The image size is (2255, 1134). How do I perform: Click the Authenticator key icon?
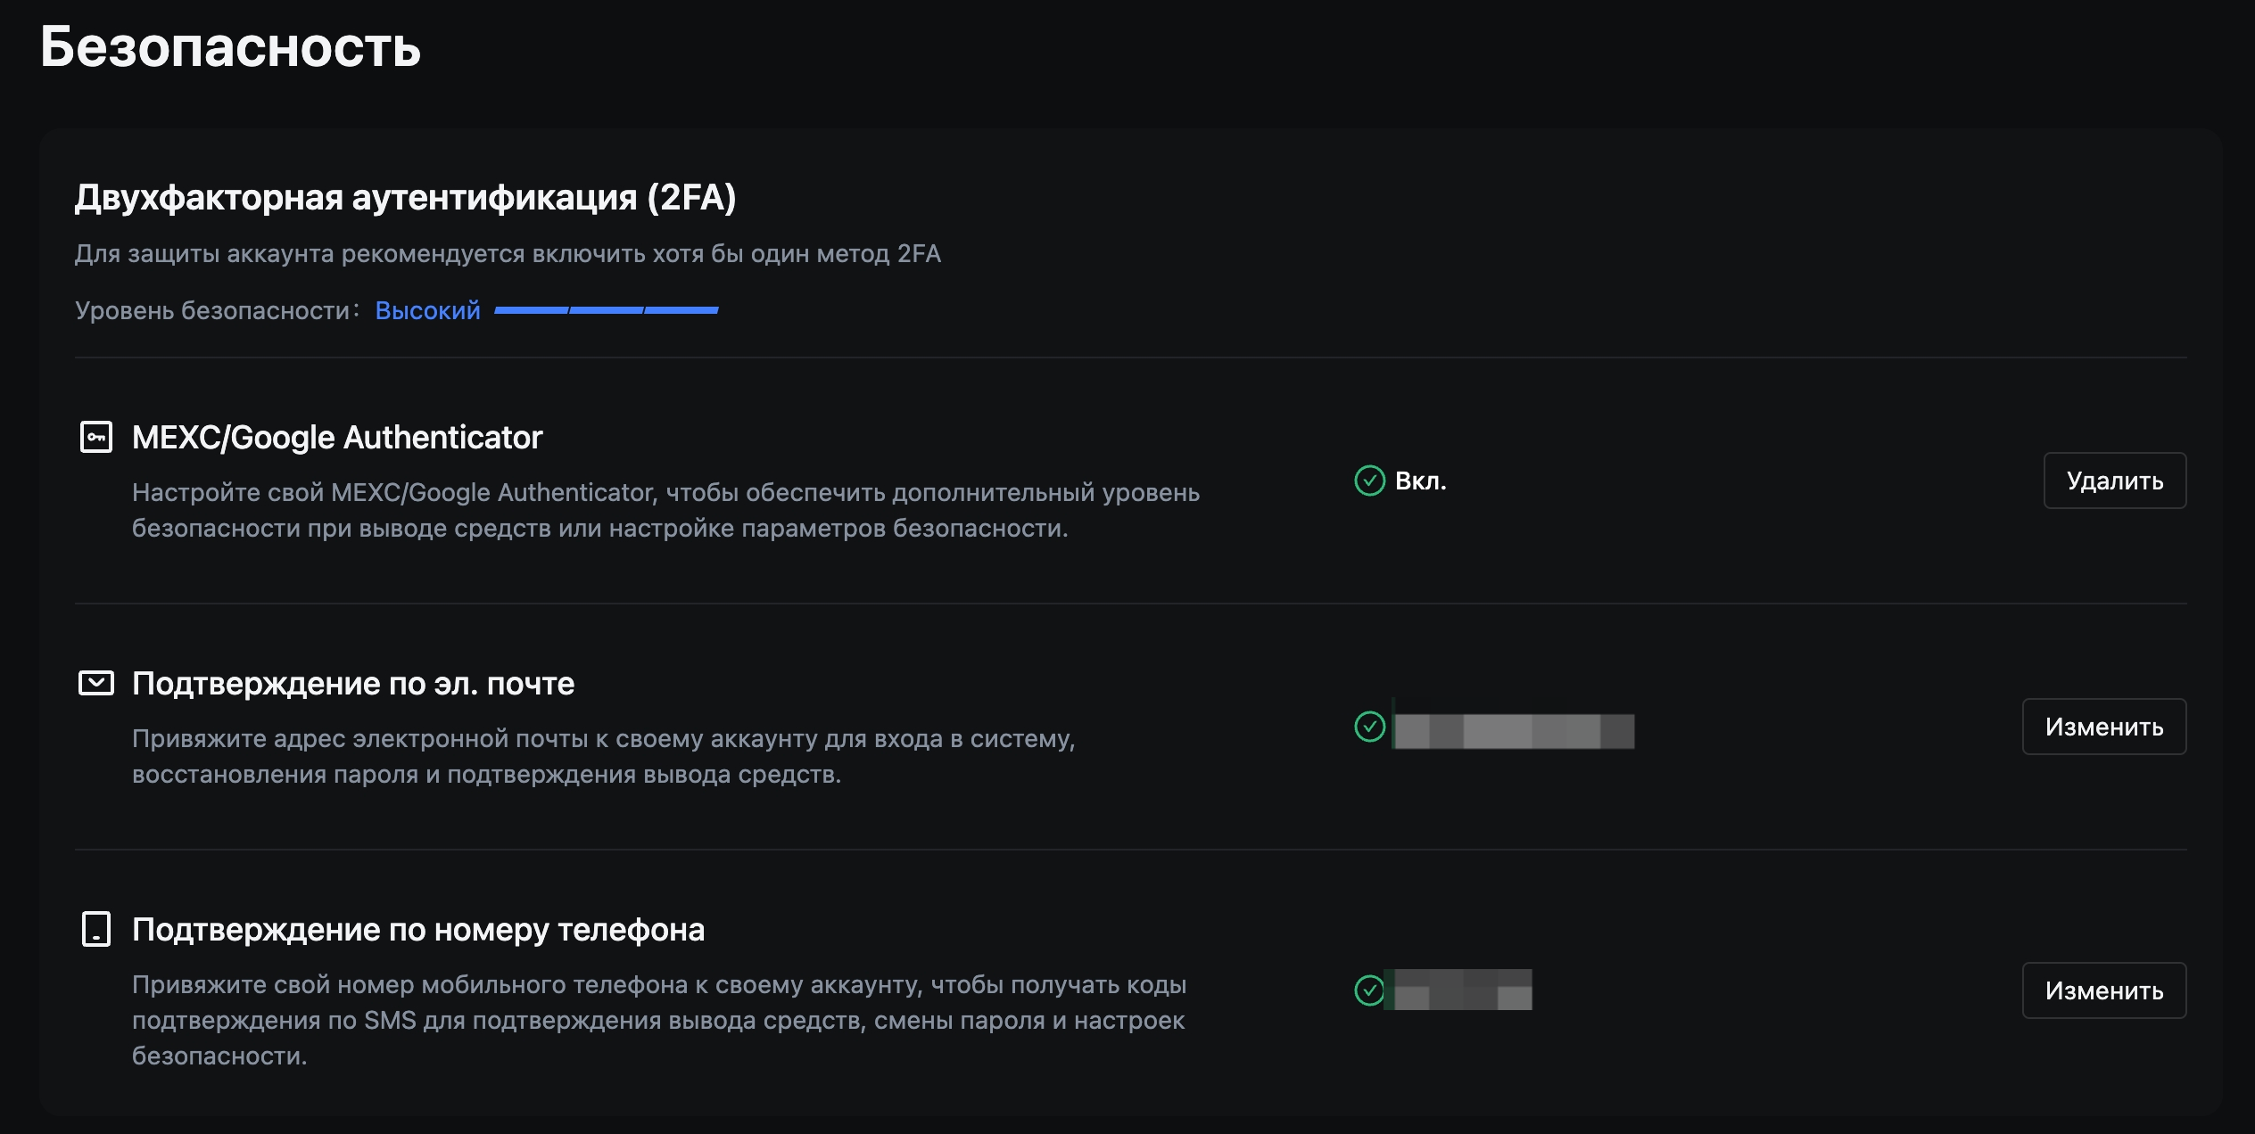[96, 437]
